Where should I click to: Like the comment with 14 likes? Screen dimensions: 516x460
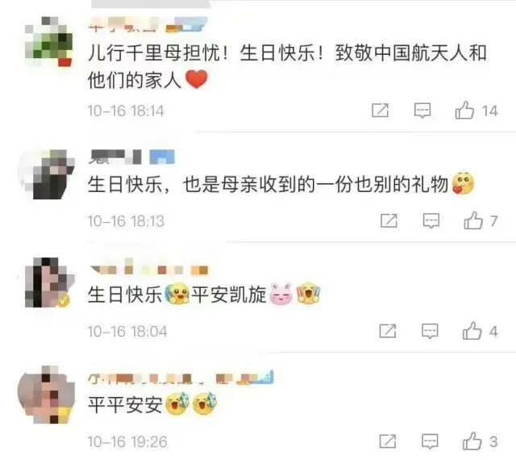click(x=464, y=110)
